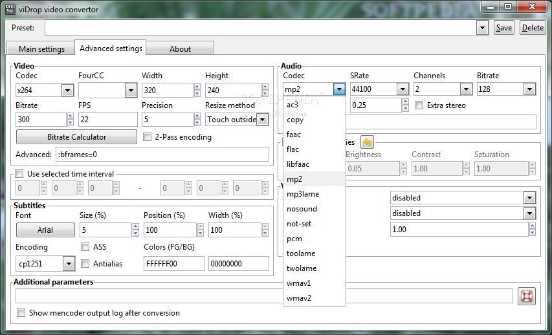Select libfaac codec option
552x335 pixels.
coord(314,164)
